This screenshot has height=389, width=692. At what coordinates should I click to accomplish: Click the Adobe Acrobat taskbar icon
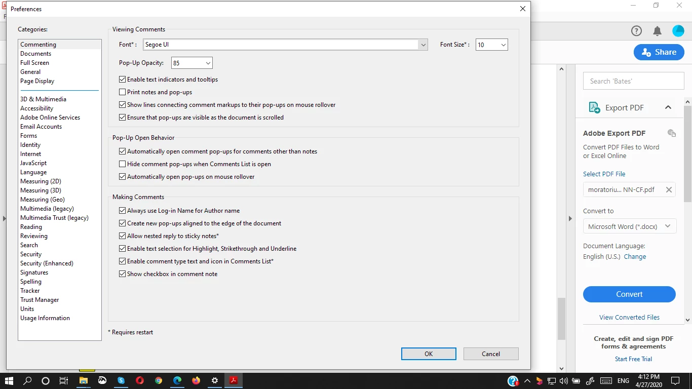[x=234, y=380]
